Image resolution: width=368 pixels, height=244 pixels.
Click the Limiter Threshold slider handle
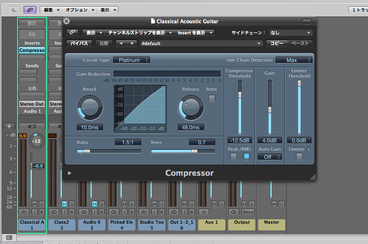click(299, 83)
